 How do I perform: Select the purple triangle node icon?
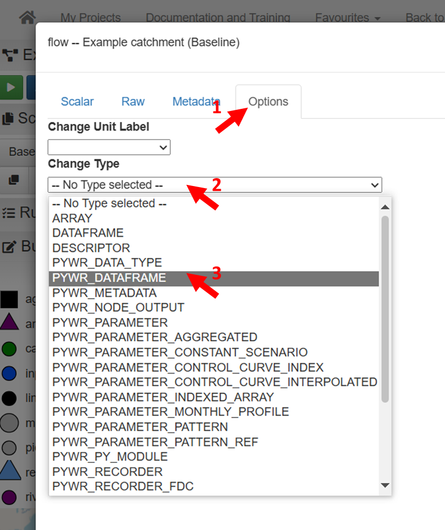click(9, 322)
